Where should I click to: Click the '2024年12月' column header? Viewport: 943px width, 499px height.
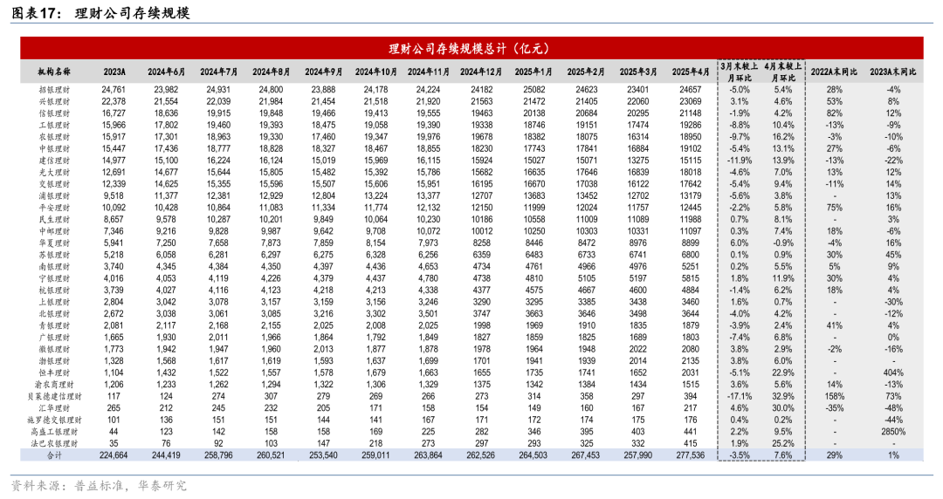[x=481, y=72]
